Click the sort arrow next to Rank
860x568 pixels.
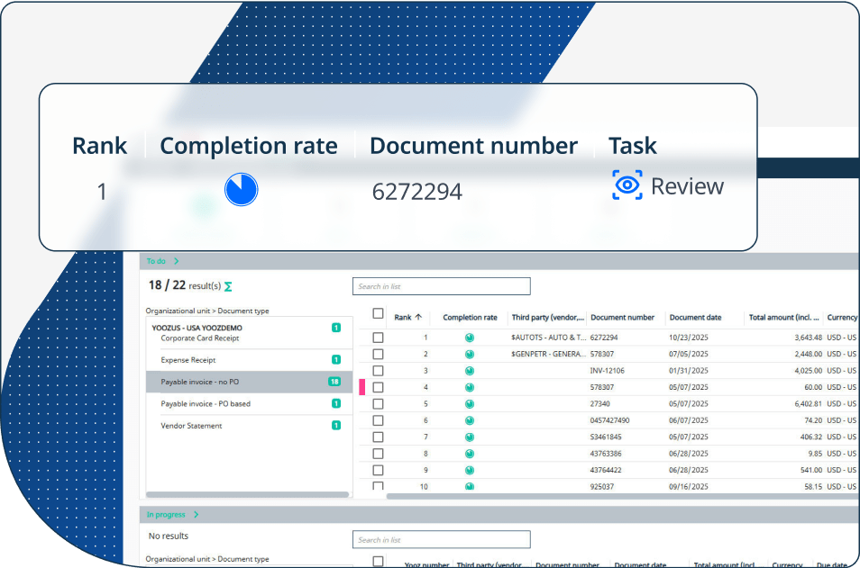pos(418,317)
